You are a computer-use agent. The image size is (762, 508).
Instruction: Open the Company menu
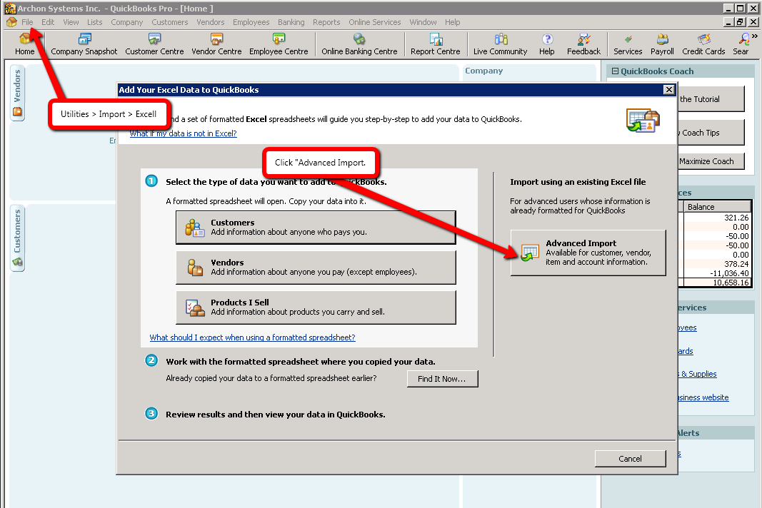(127, 22)
